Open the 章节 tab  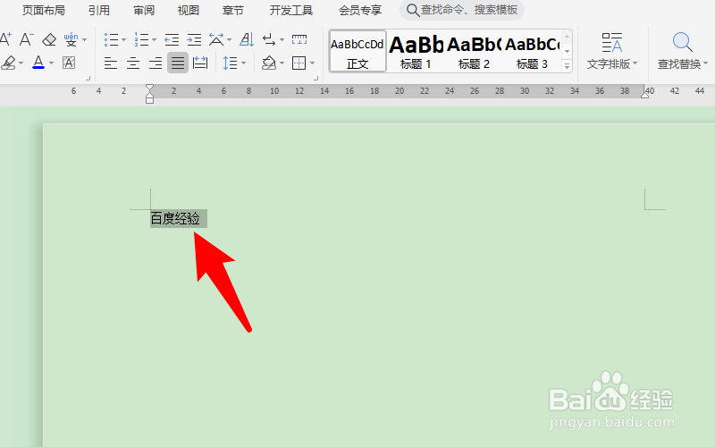click(233, 10)
